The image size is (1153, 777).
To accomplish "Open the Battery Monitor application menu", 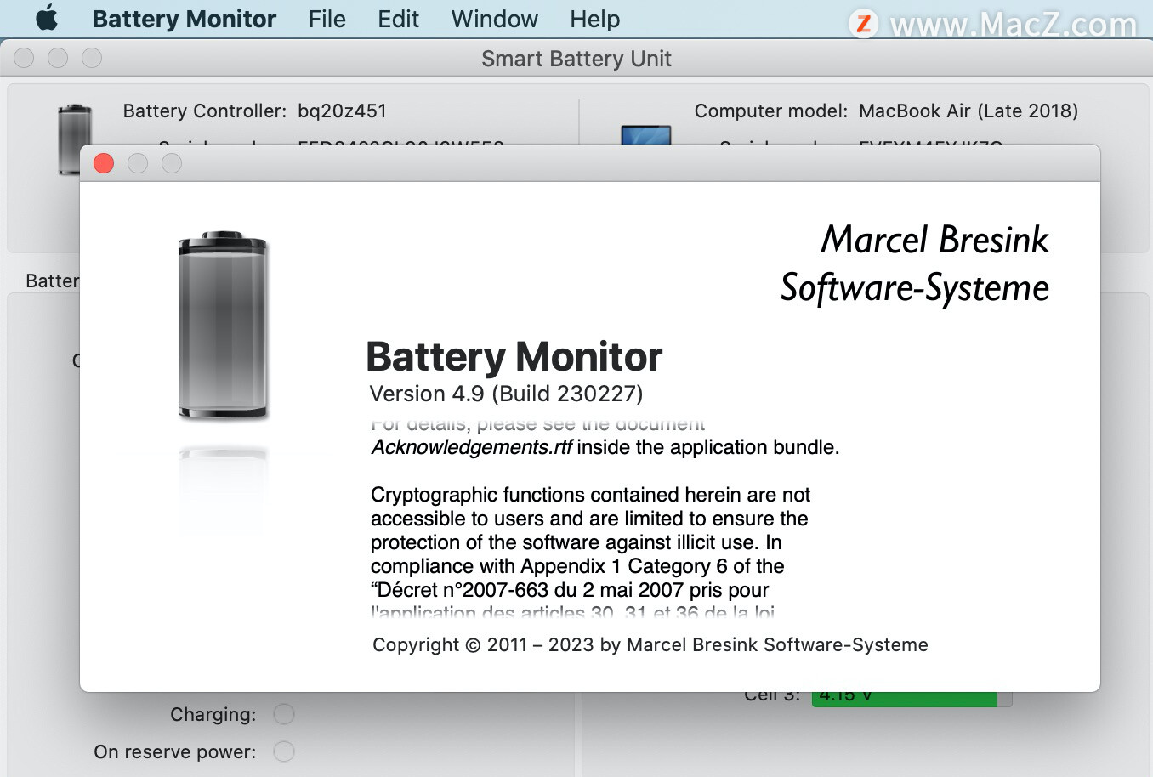I will point(185,19).
